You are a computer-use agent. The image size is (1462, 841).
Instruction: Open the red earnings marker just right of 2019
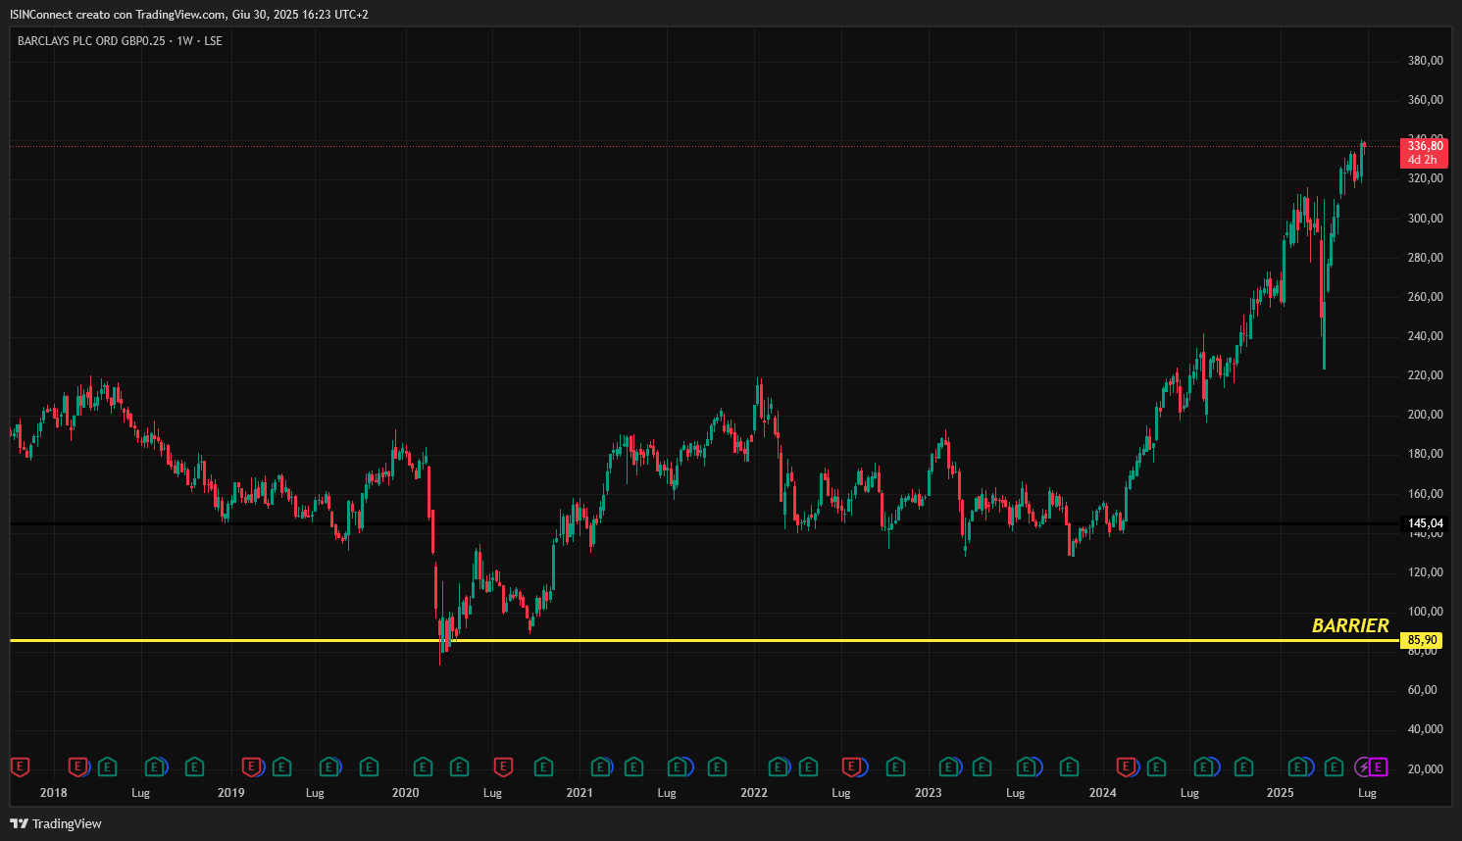(x=251, y=767)
